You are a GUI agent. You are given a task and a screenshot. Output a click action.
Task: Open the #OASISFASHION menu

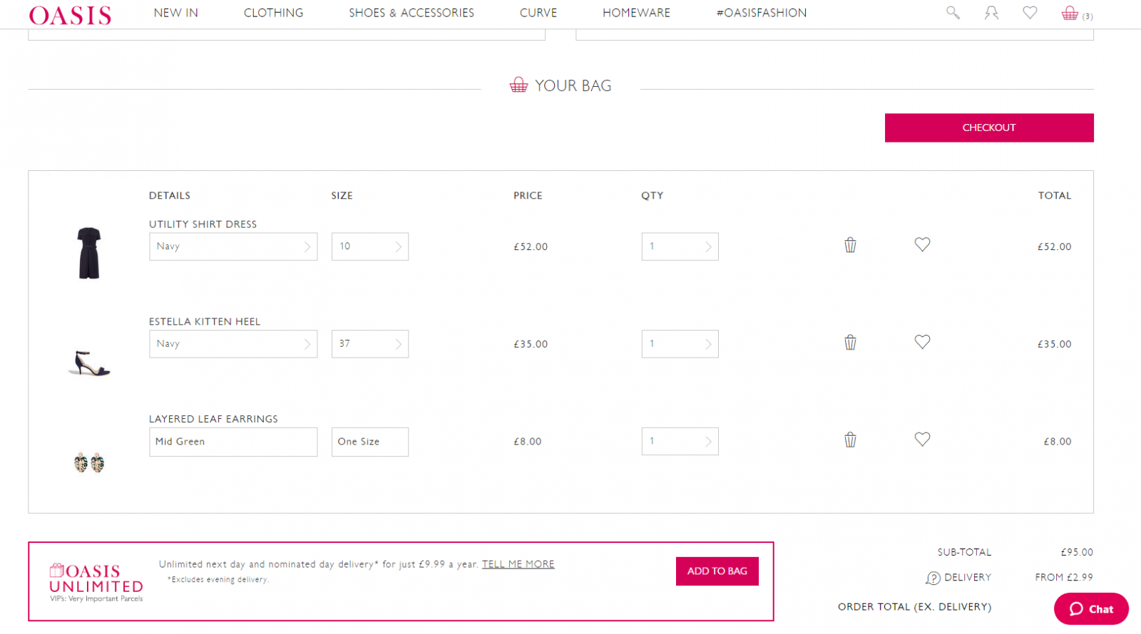point(762,13)
